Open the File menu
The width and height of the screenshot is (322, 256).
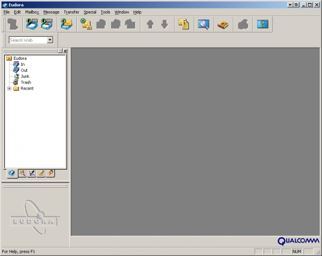pyautogui.click(x=6, y=12)
